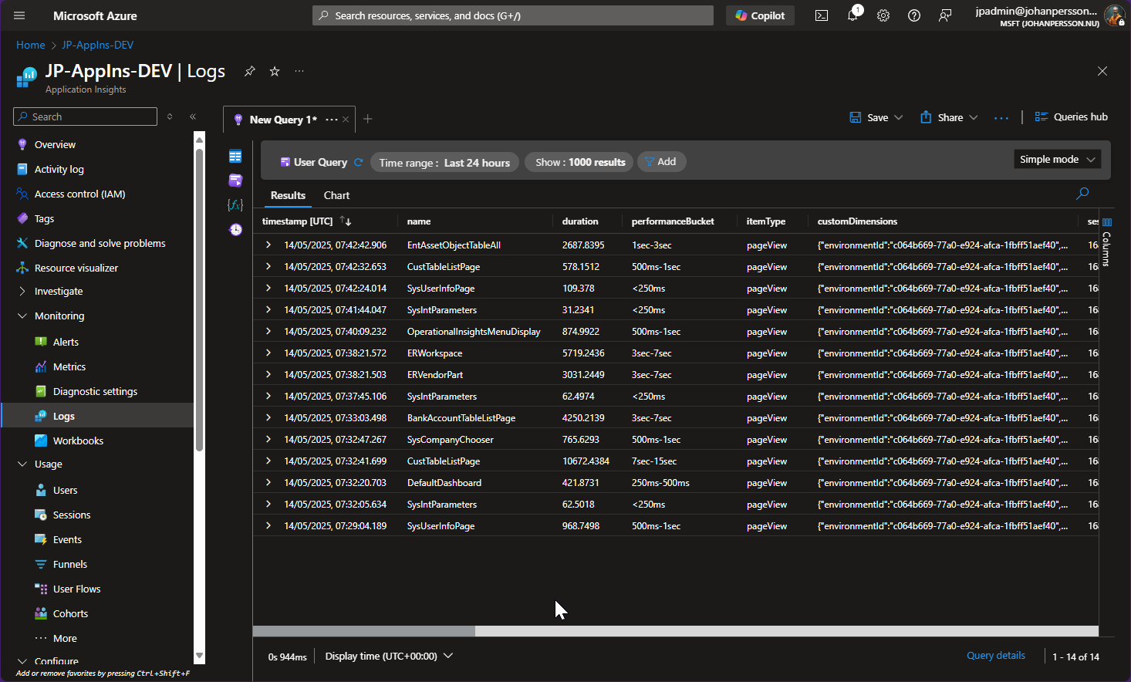Change the Show 1000 results limit
This screenshot has width=1131, height=682.
(x=580, y=162)
